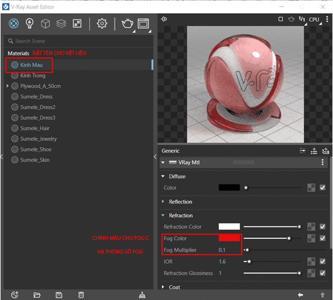Change the 1/1 preview resolution ratio
The width and height of the screenshot is (333, 300).
pos(302,20)
